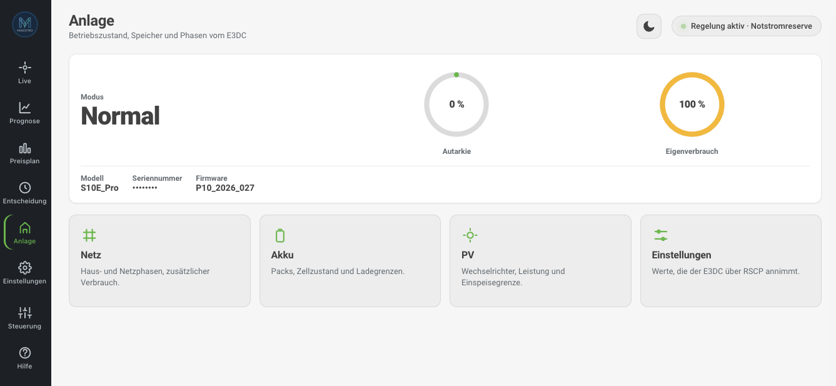Click the Anlage page heading
This screenshot has width=836, height=386.
coord(91,21)
